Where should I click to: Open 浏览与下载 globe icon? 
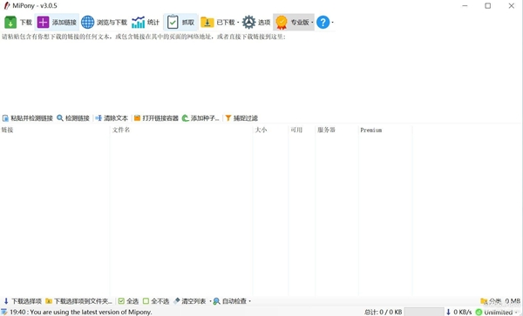88,23
